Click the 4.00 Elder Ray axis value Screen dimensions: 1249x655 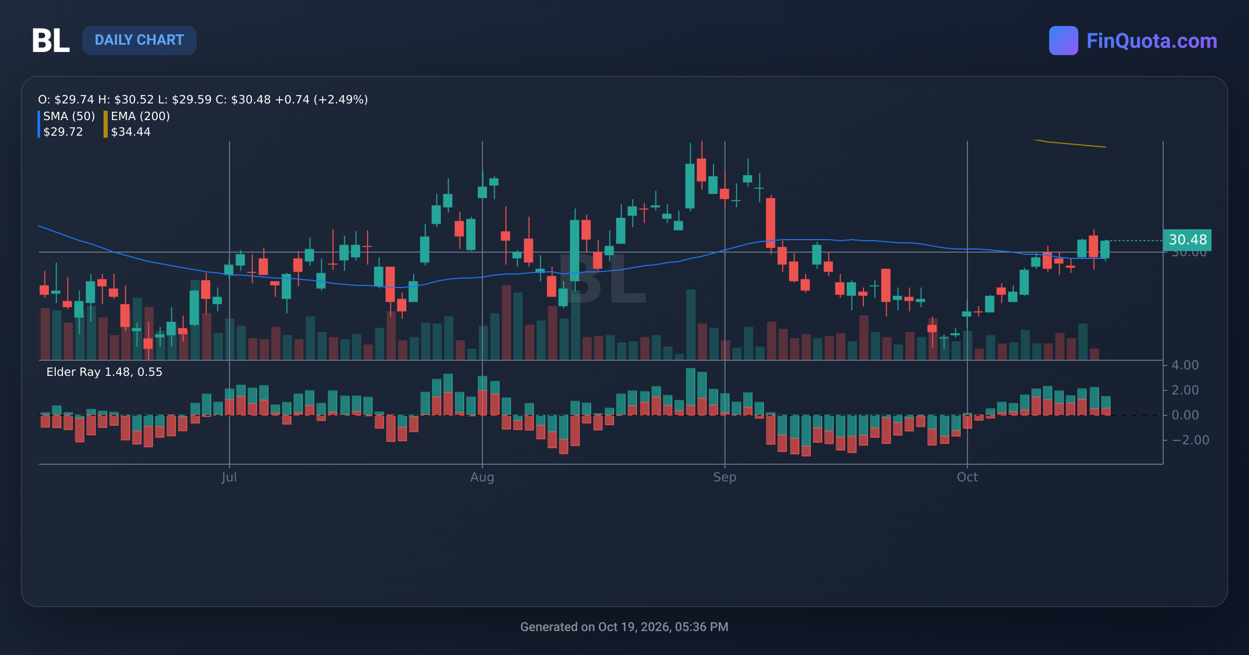1185,365
